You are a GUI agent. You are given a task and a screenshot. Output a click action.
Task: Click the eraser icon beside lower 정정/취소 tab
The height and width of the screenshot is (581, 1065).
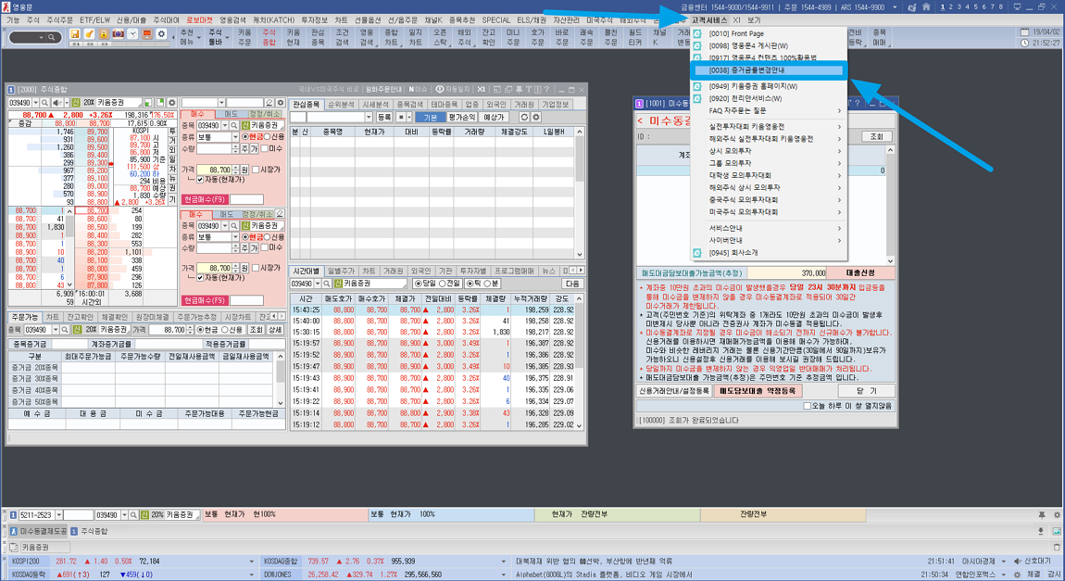280,214
